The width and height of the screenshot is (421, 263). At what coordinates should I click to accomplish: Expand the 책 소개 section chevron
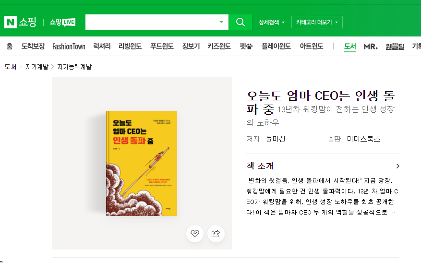(x=397, y=166)
